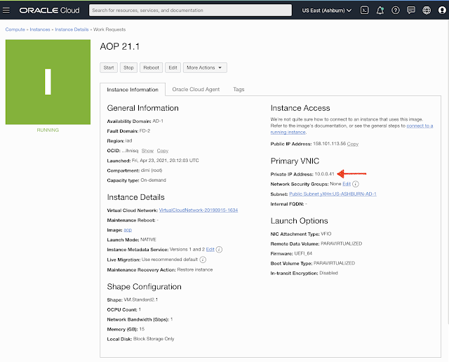Switch to the Tags tab
Image resolution: width=449 pixels, height=362 pixels.
(x=239, y=89)
